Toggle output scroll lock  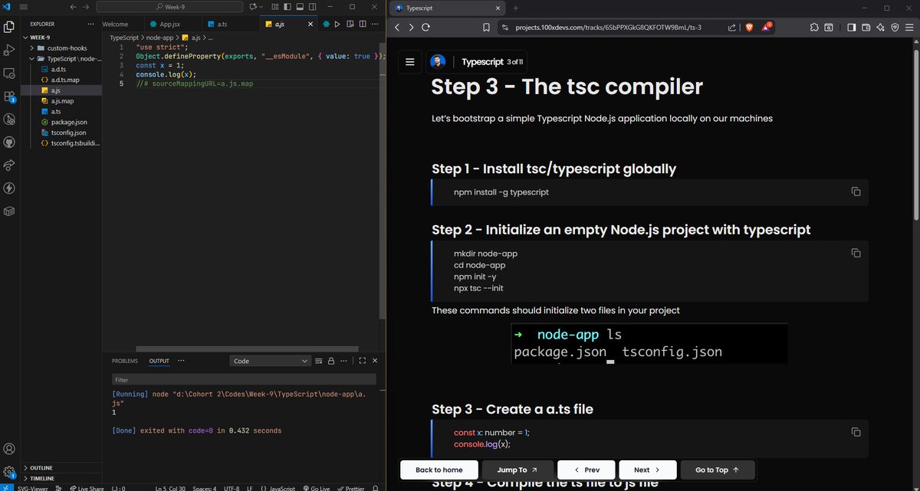coord(330,361)
